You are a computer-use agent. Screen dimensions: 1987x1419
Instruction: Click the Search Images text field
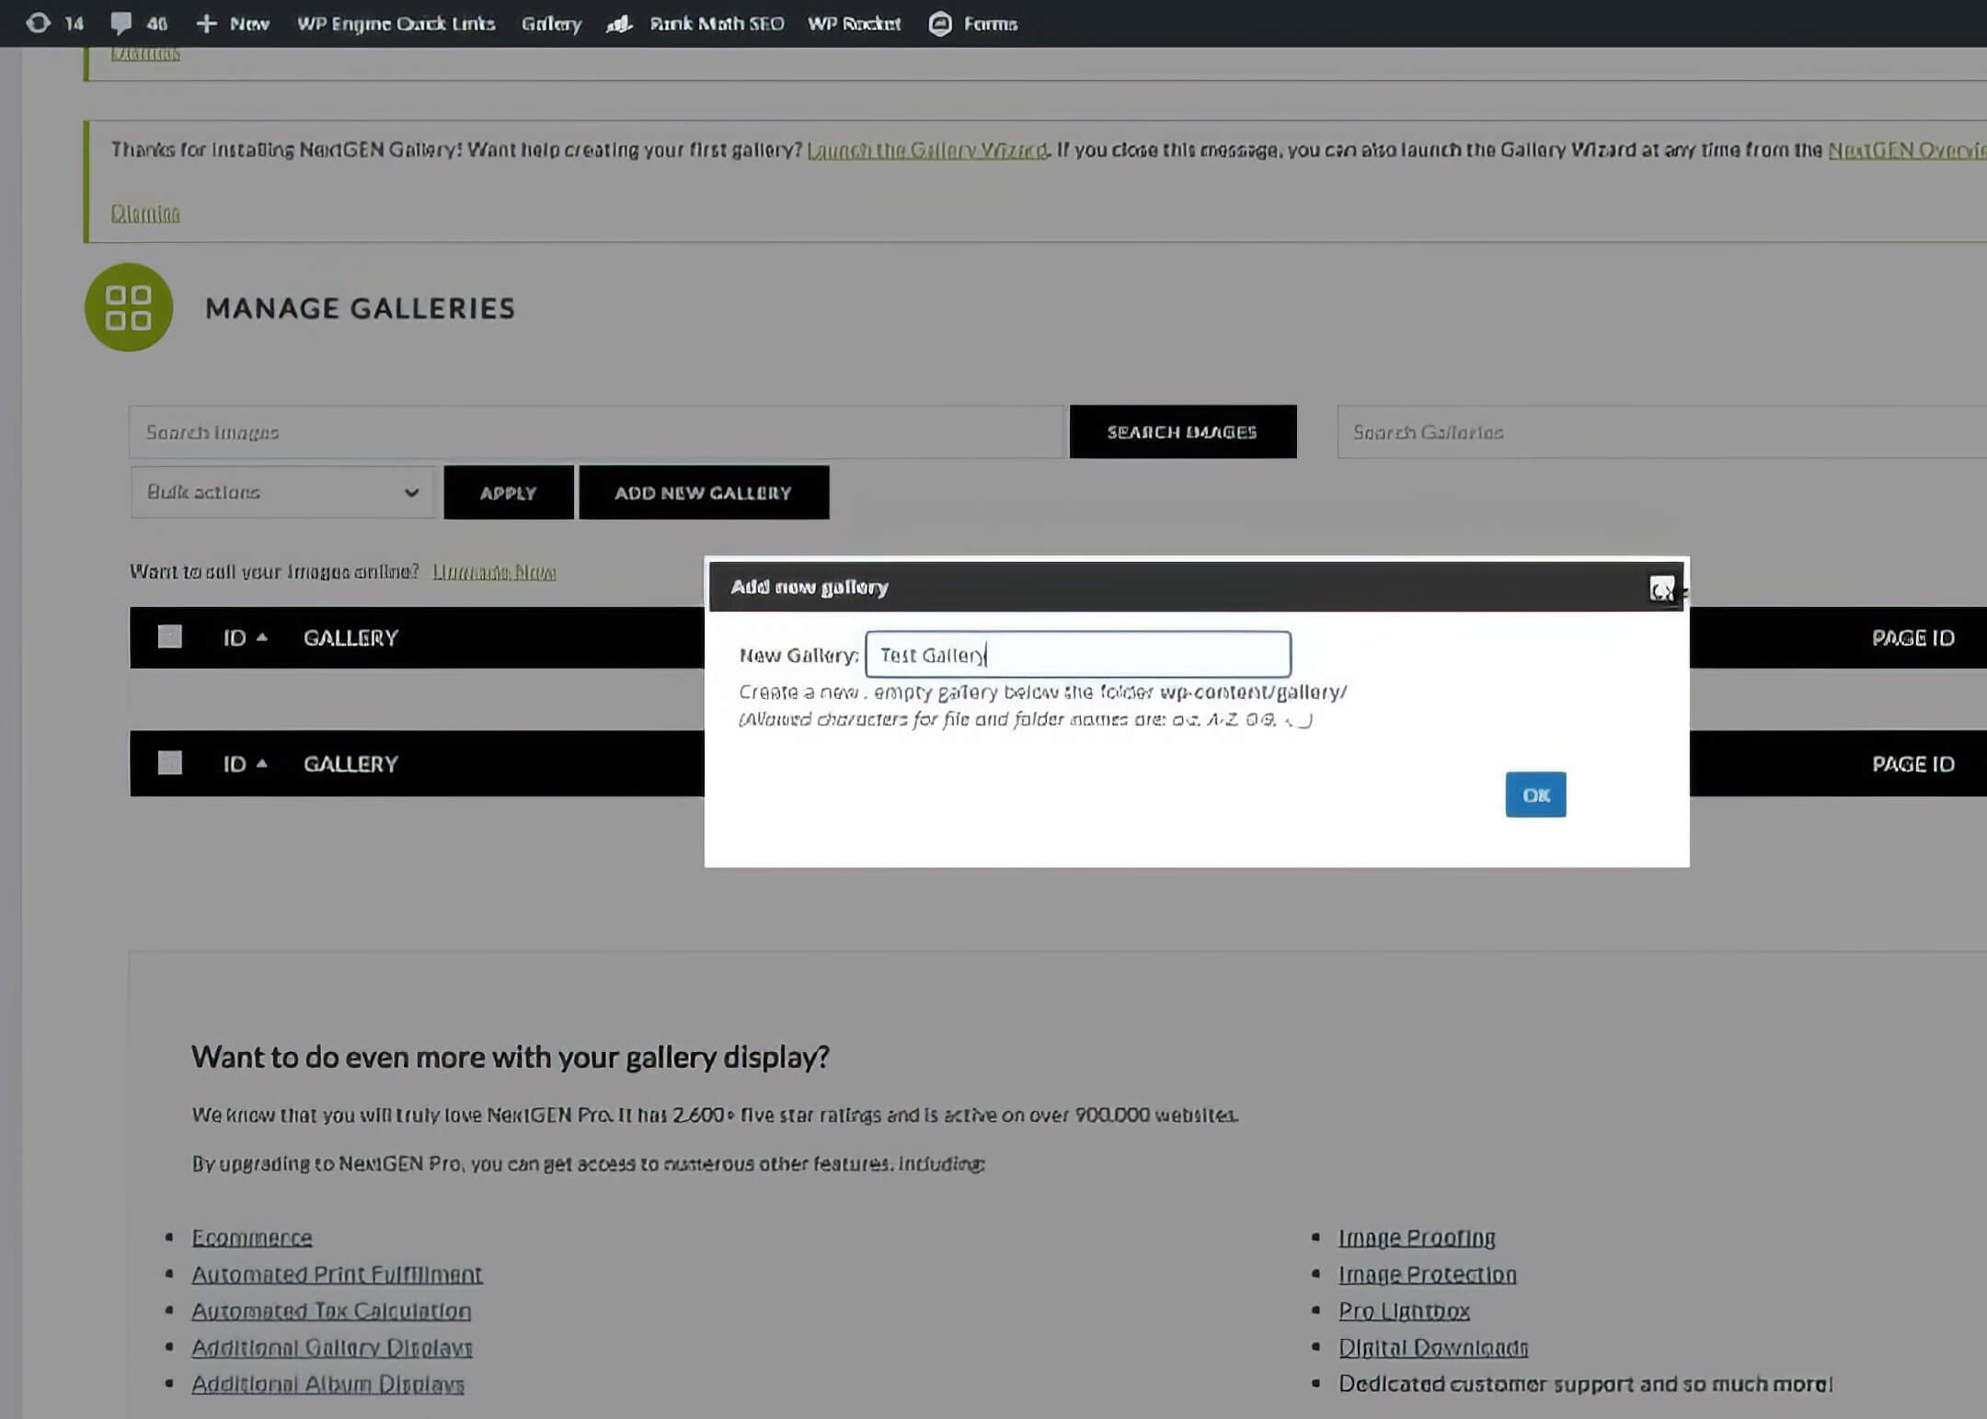pos(596,431)
